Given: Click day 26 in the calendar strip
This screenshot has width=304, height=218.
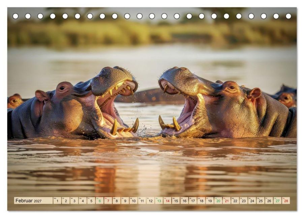Looking at the screenshot, I should click(269, 201).
